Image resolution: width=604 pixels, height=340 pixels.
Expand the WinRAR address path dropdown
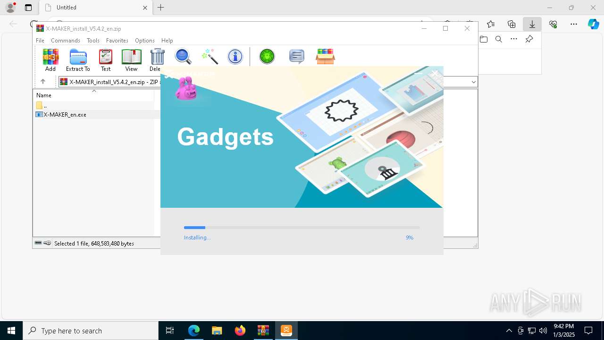[x=473, y=82]
